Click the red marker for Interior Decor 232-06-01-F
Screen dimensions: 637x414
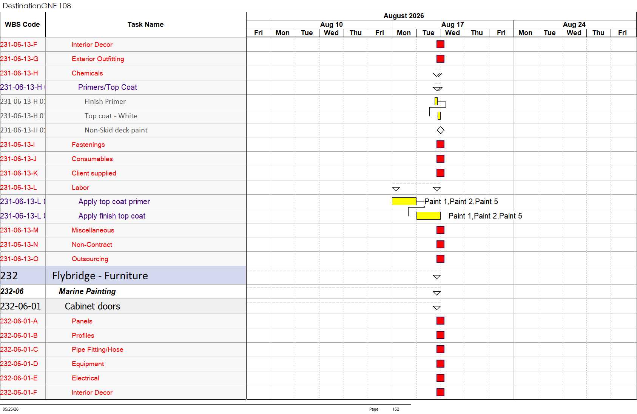pos(440,392)
